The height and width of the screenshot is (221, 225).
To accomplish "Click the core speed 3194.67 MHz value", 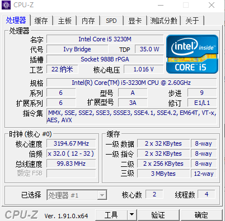I will point(71,143).
